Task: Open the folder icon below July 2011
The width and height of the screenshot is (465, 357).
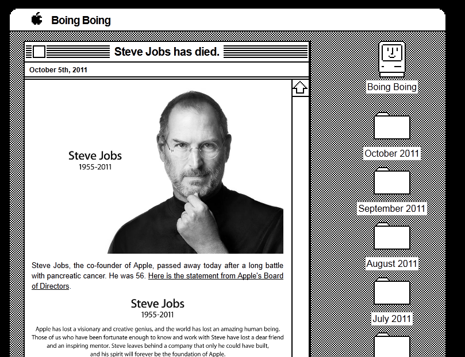Action: point(392,345)
